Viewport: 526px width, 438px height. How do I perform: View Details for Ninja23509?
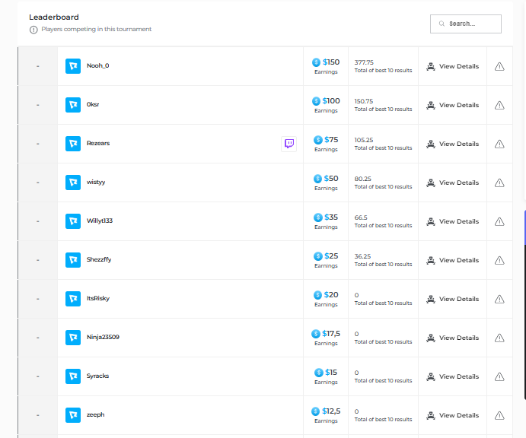pos(452,338)
